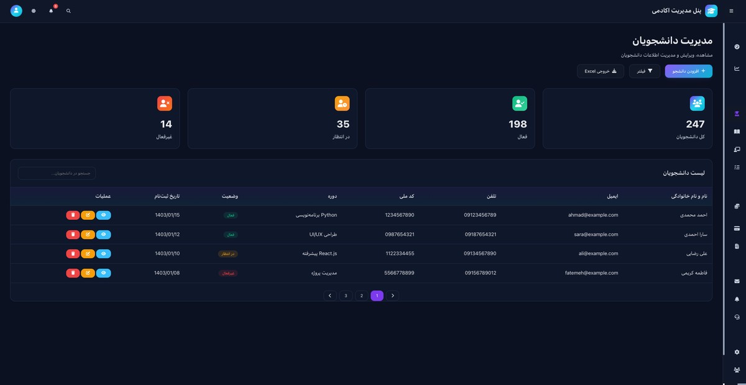Click the افزودن دانشجو add student button

tap(688, 71)
